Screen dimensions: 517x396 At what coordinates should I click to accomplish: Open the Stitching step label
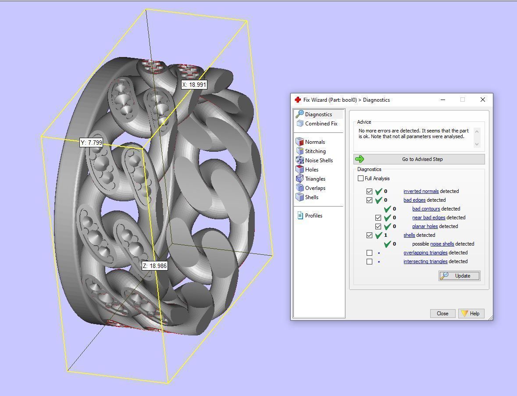click(315, 151)
